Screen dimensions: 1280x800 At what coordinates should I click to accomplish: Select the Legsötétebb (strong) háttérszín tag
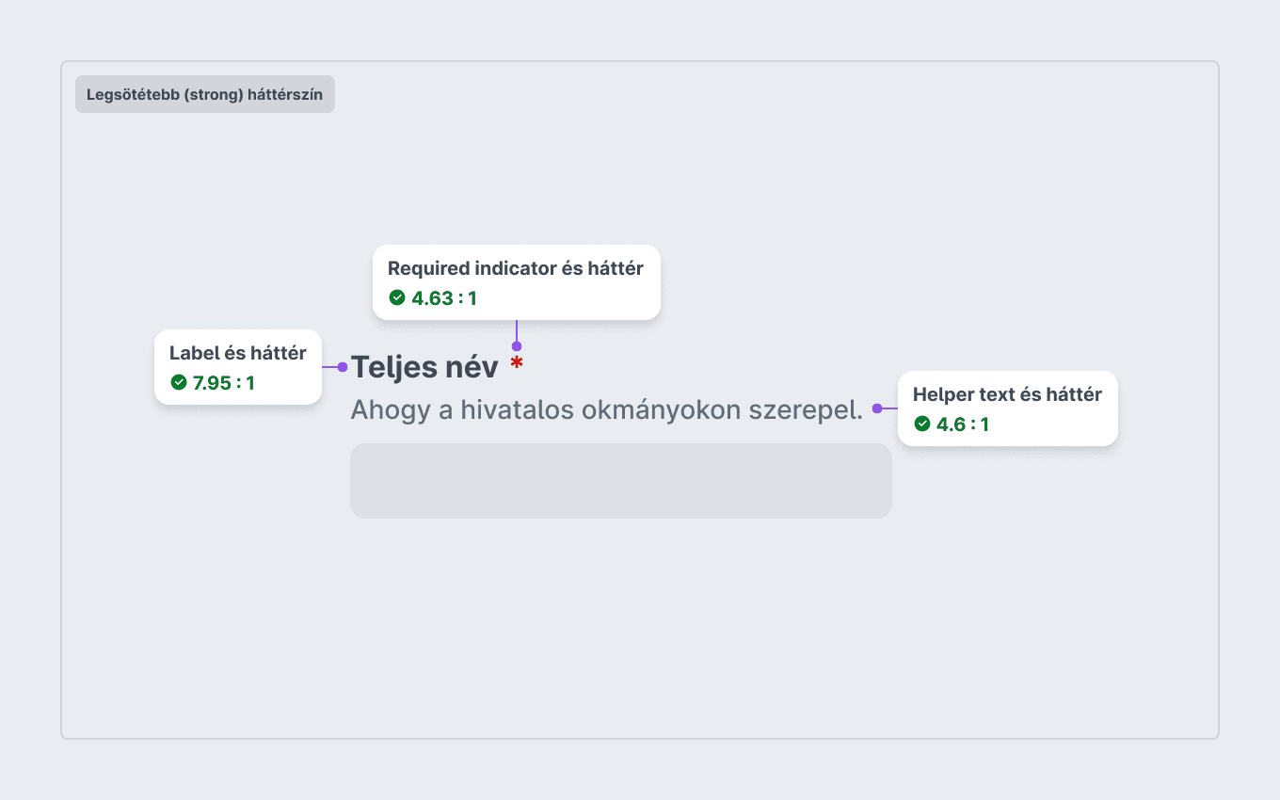(205, 94)
